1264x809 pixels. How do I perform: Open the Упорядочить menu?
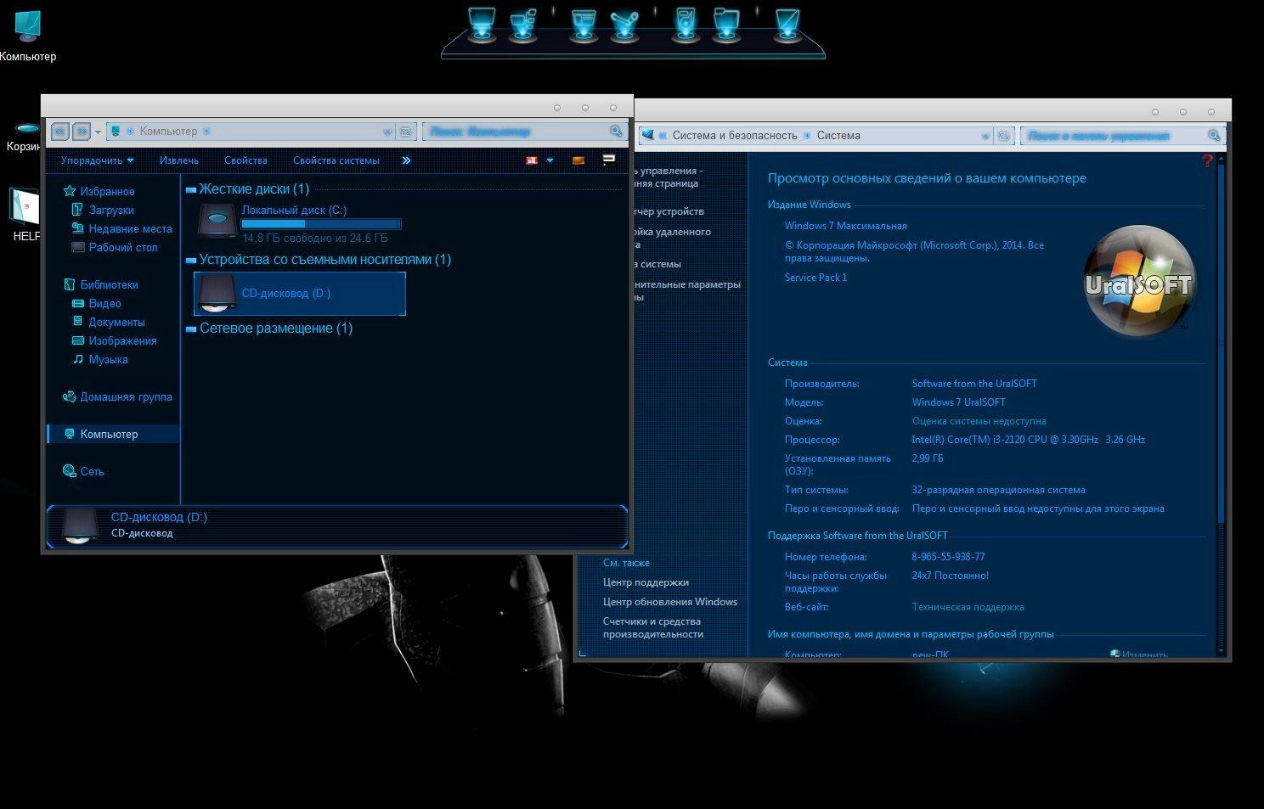point(97,160)
